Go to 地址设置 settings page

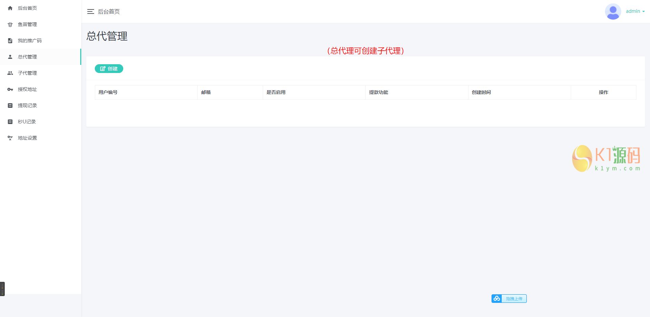coord(41,138)
